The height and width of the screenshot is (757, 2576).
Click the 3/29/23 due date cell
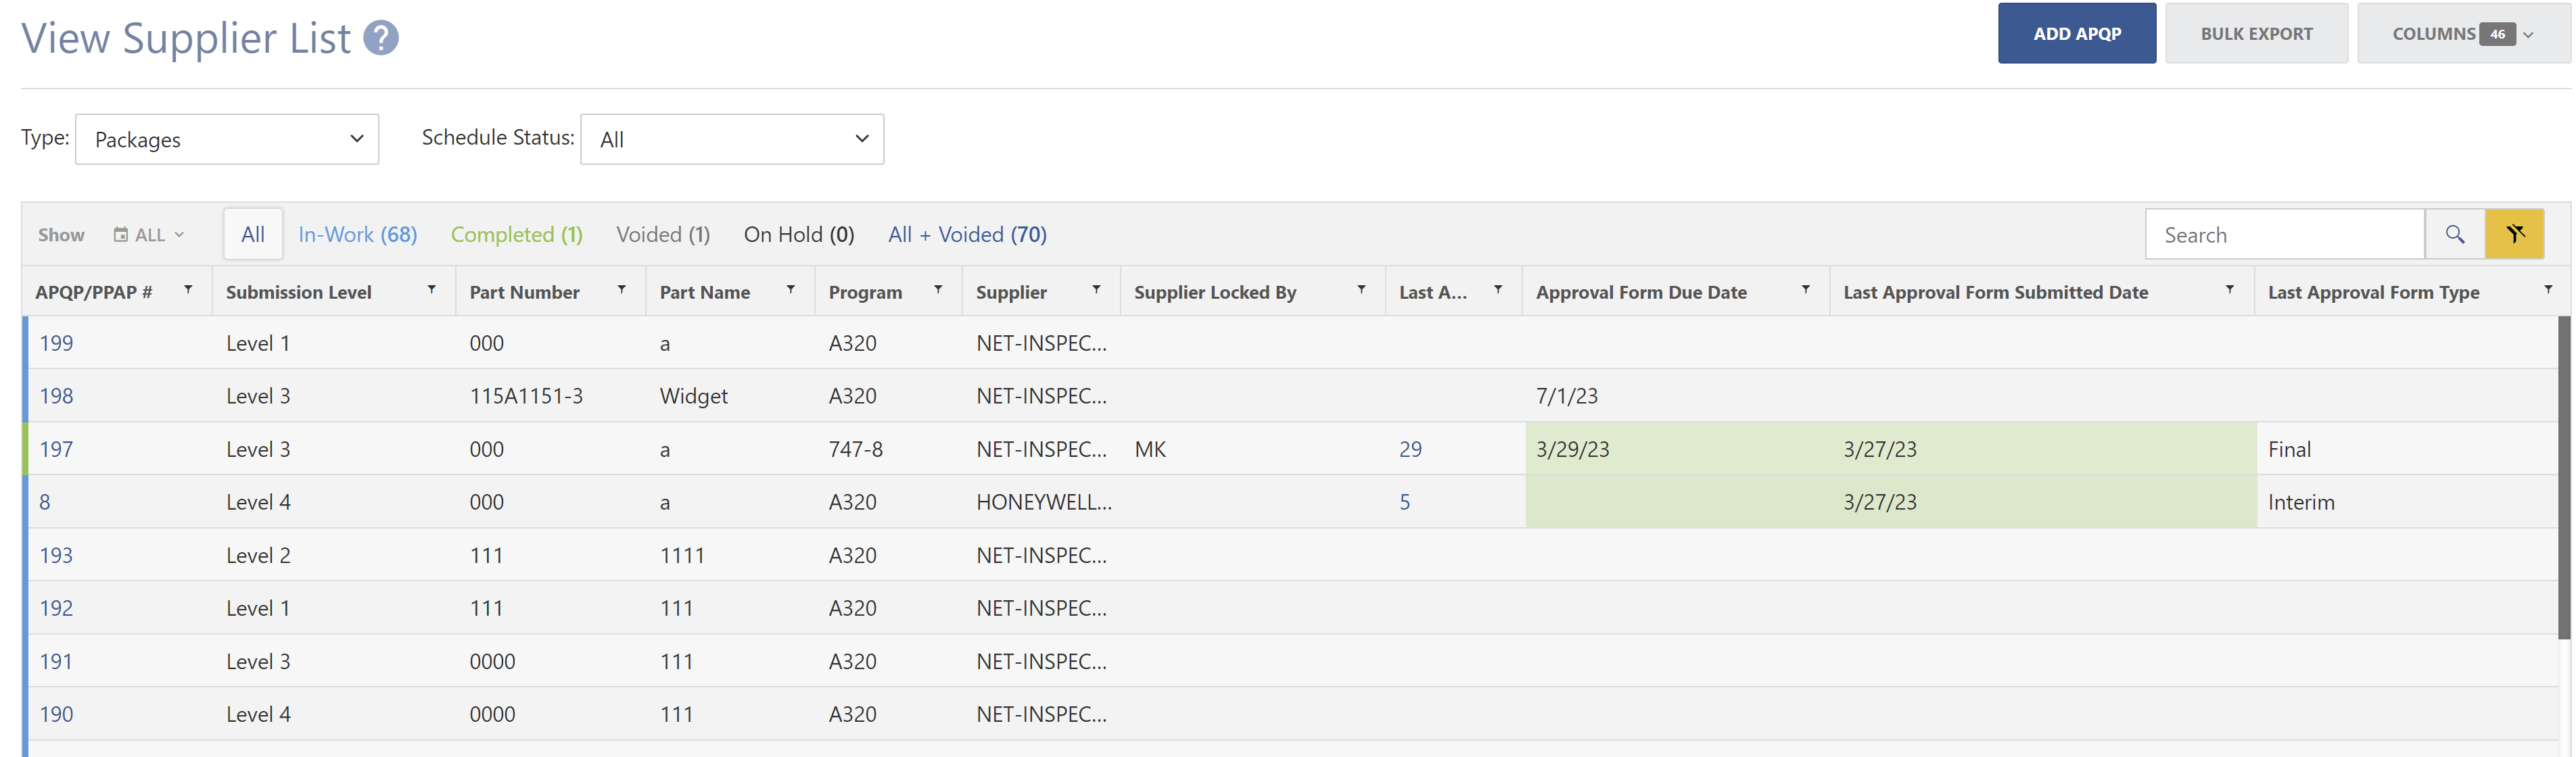(1573, 449)
